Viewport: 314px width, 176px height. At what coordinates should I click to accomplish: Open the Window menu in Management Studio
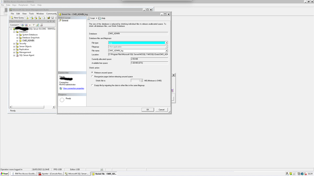tap(40, 13)
